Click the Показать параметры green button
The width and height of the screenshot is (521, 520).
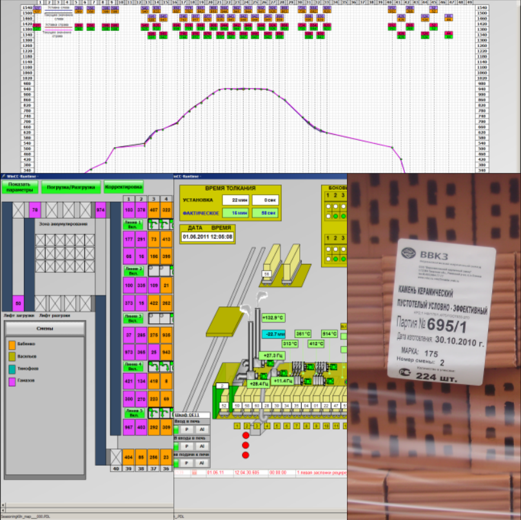(19, 187)
